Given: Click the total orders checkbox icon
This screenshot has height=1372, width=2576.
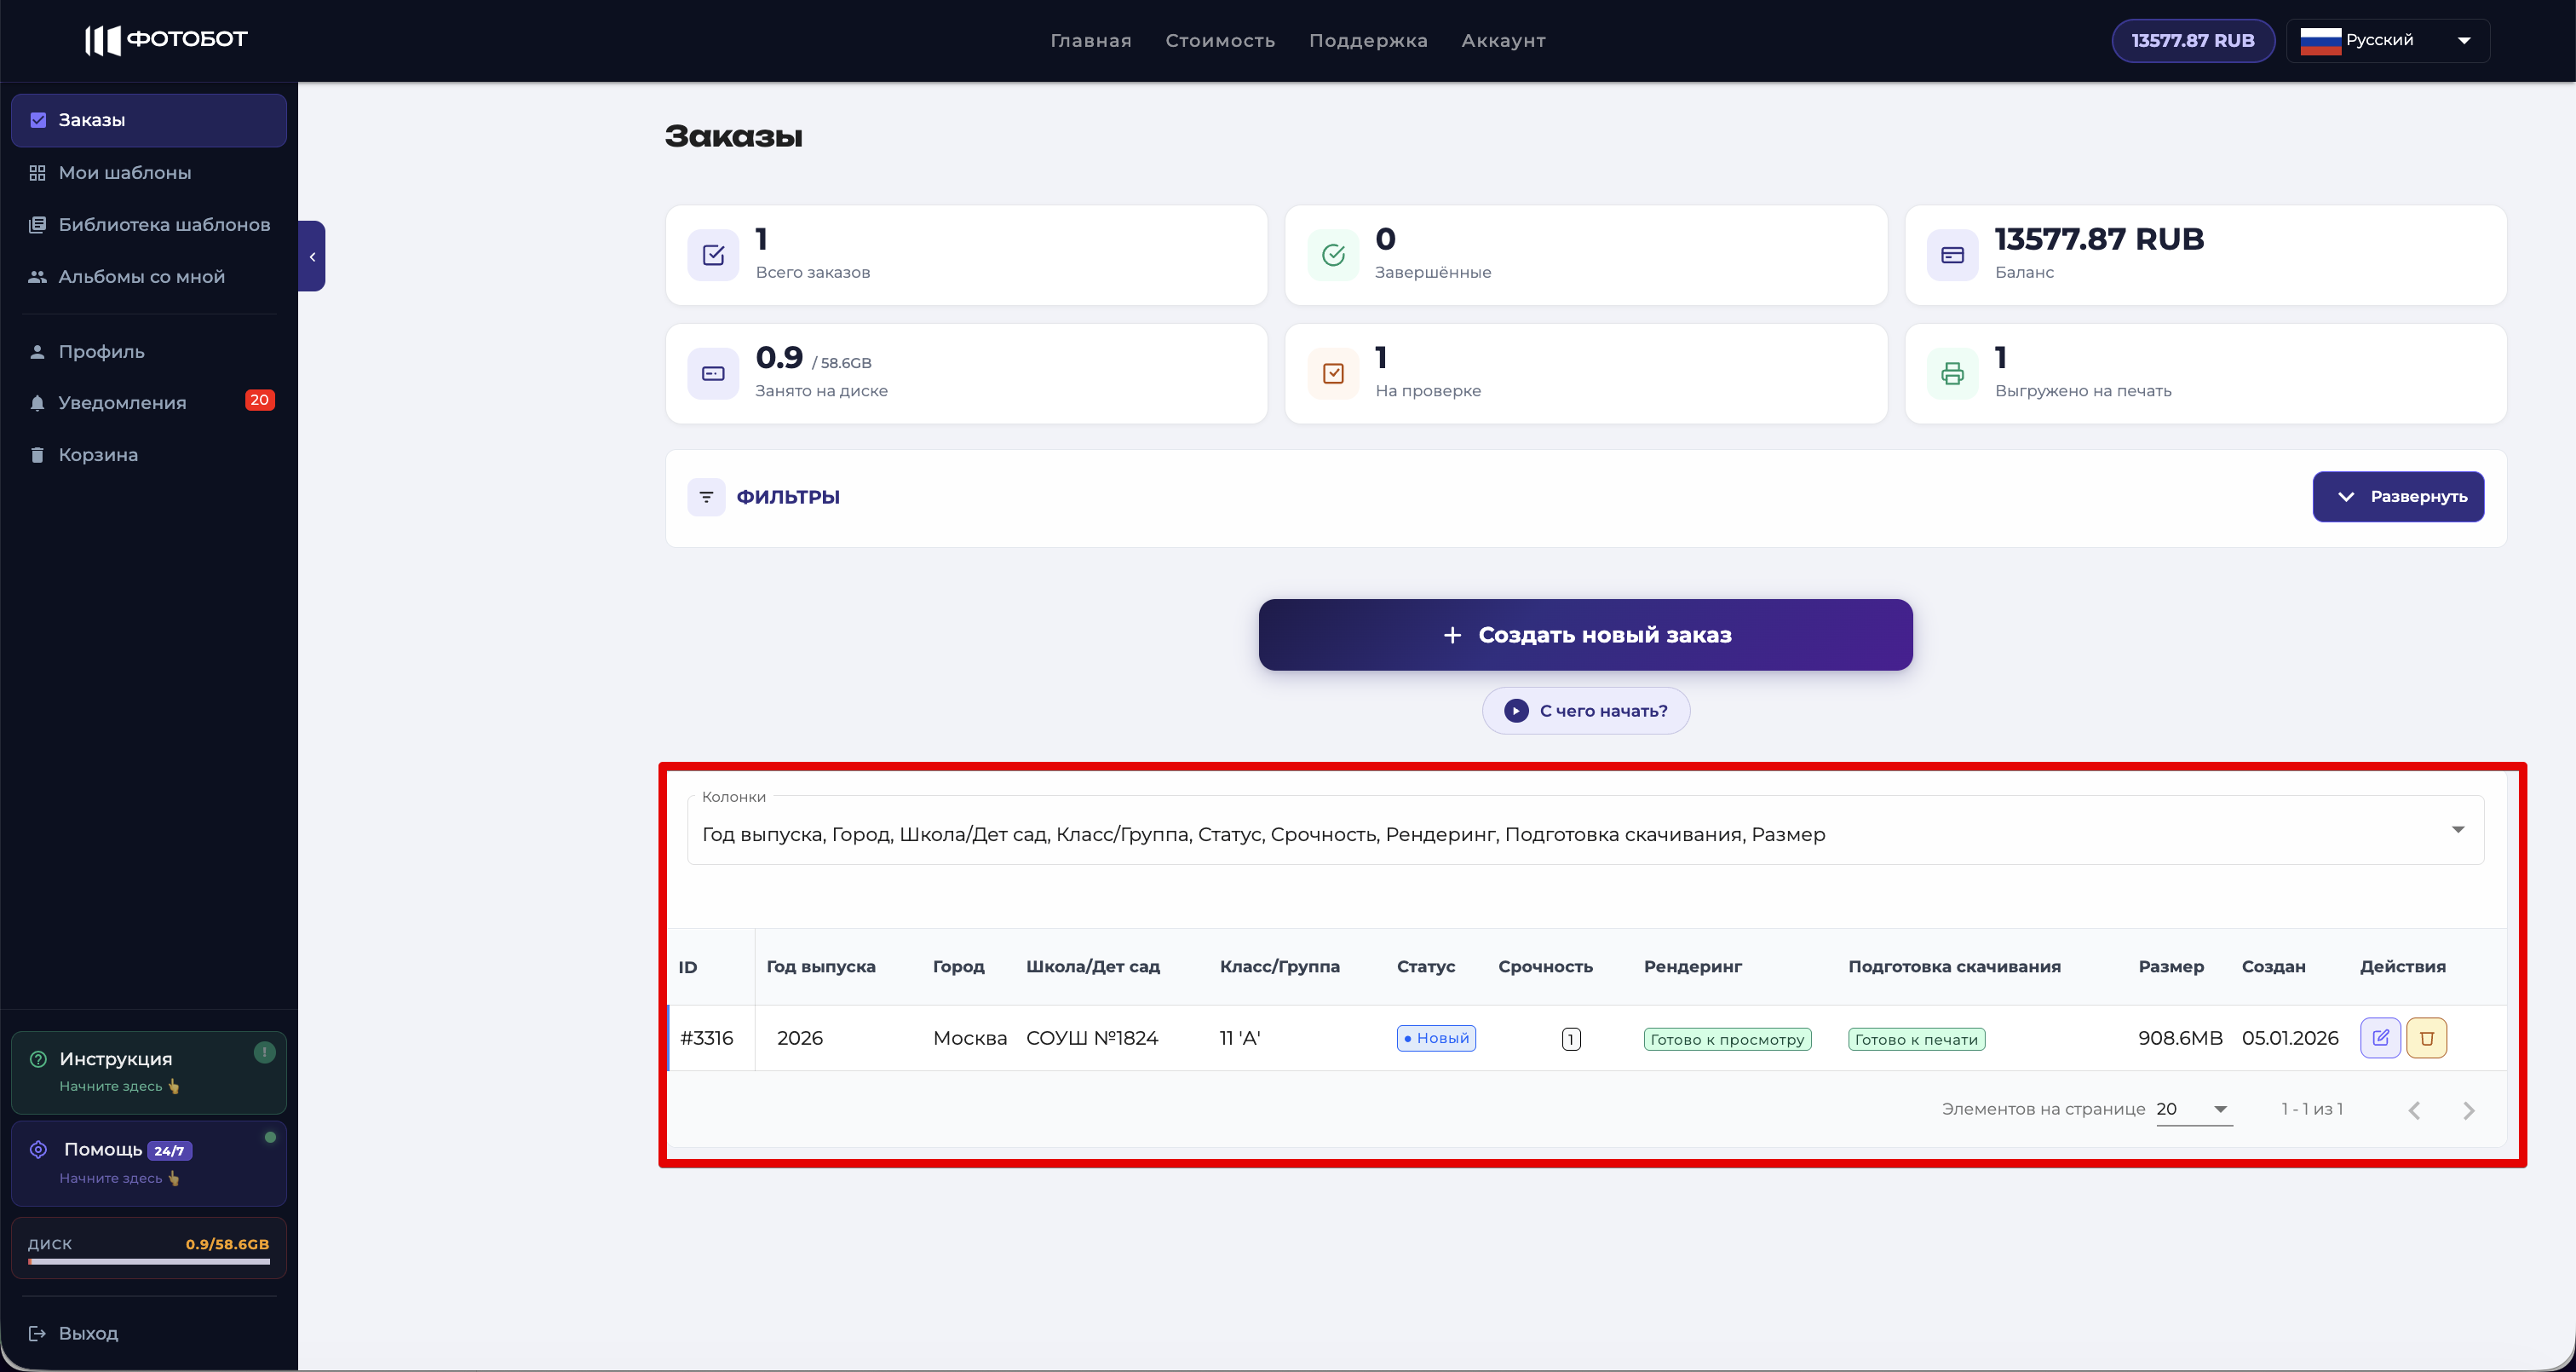Looking at the screenshot, I should click(713, 255).
